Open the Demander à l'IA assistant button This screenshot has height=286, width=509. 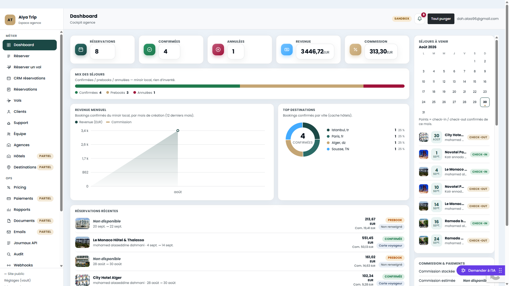pyautogui.click(x=481, y=270)
